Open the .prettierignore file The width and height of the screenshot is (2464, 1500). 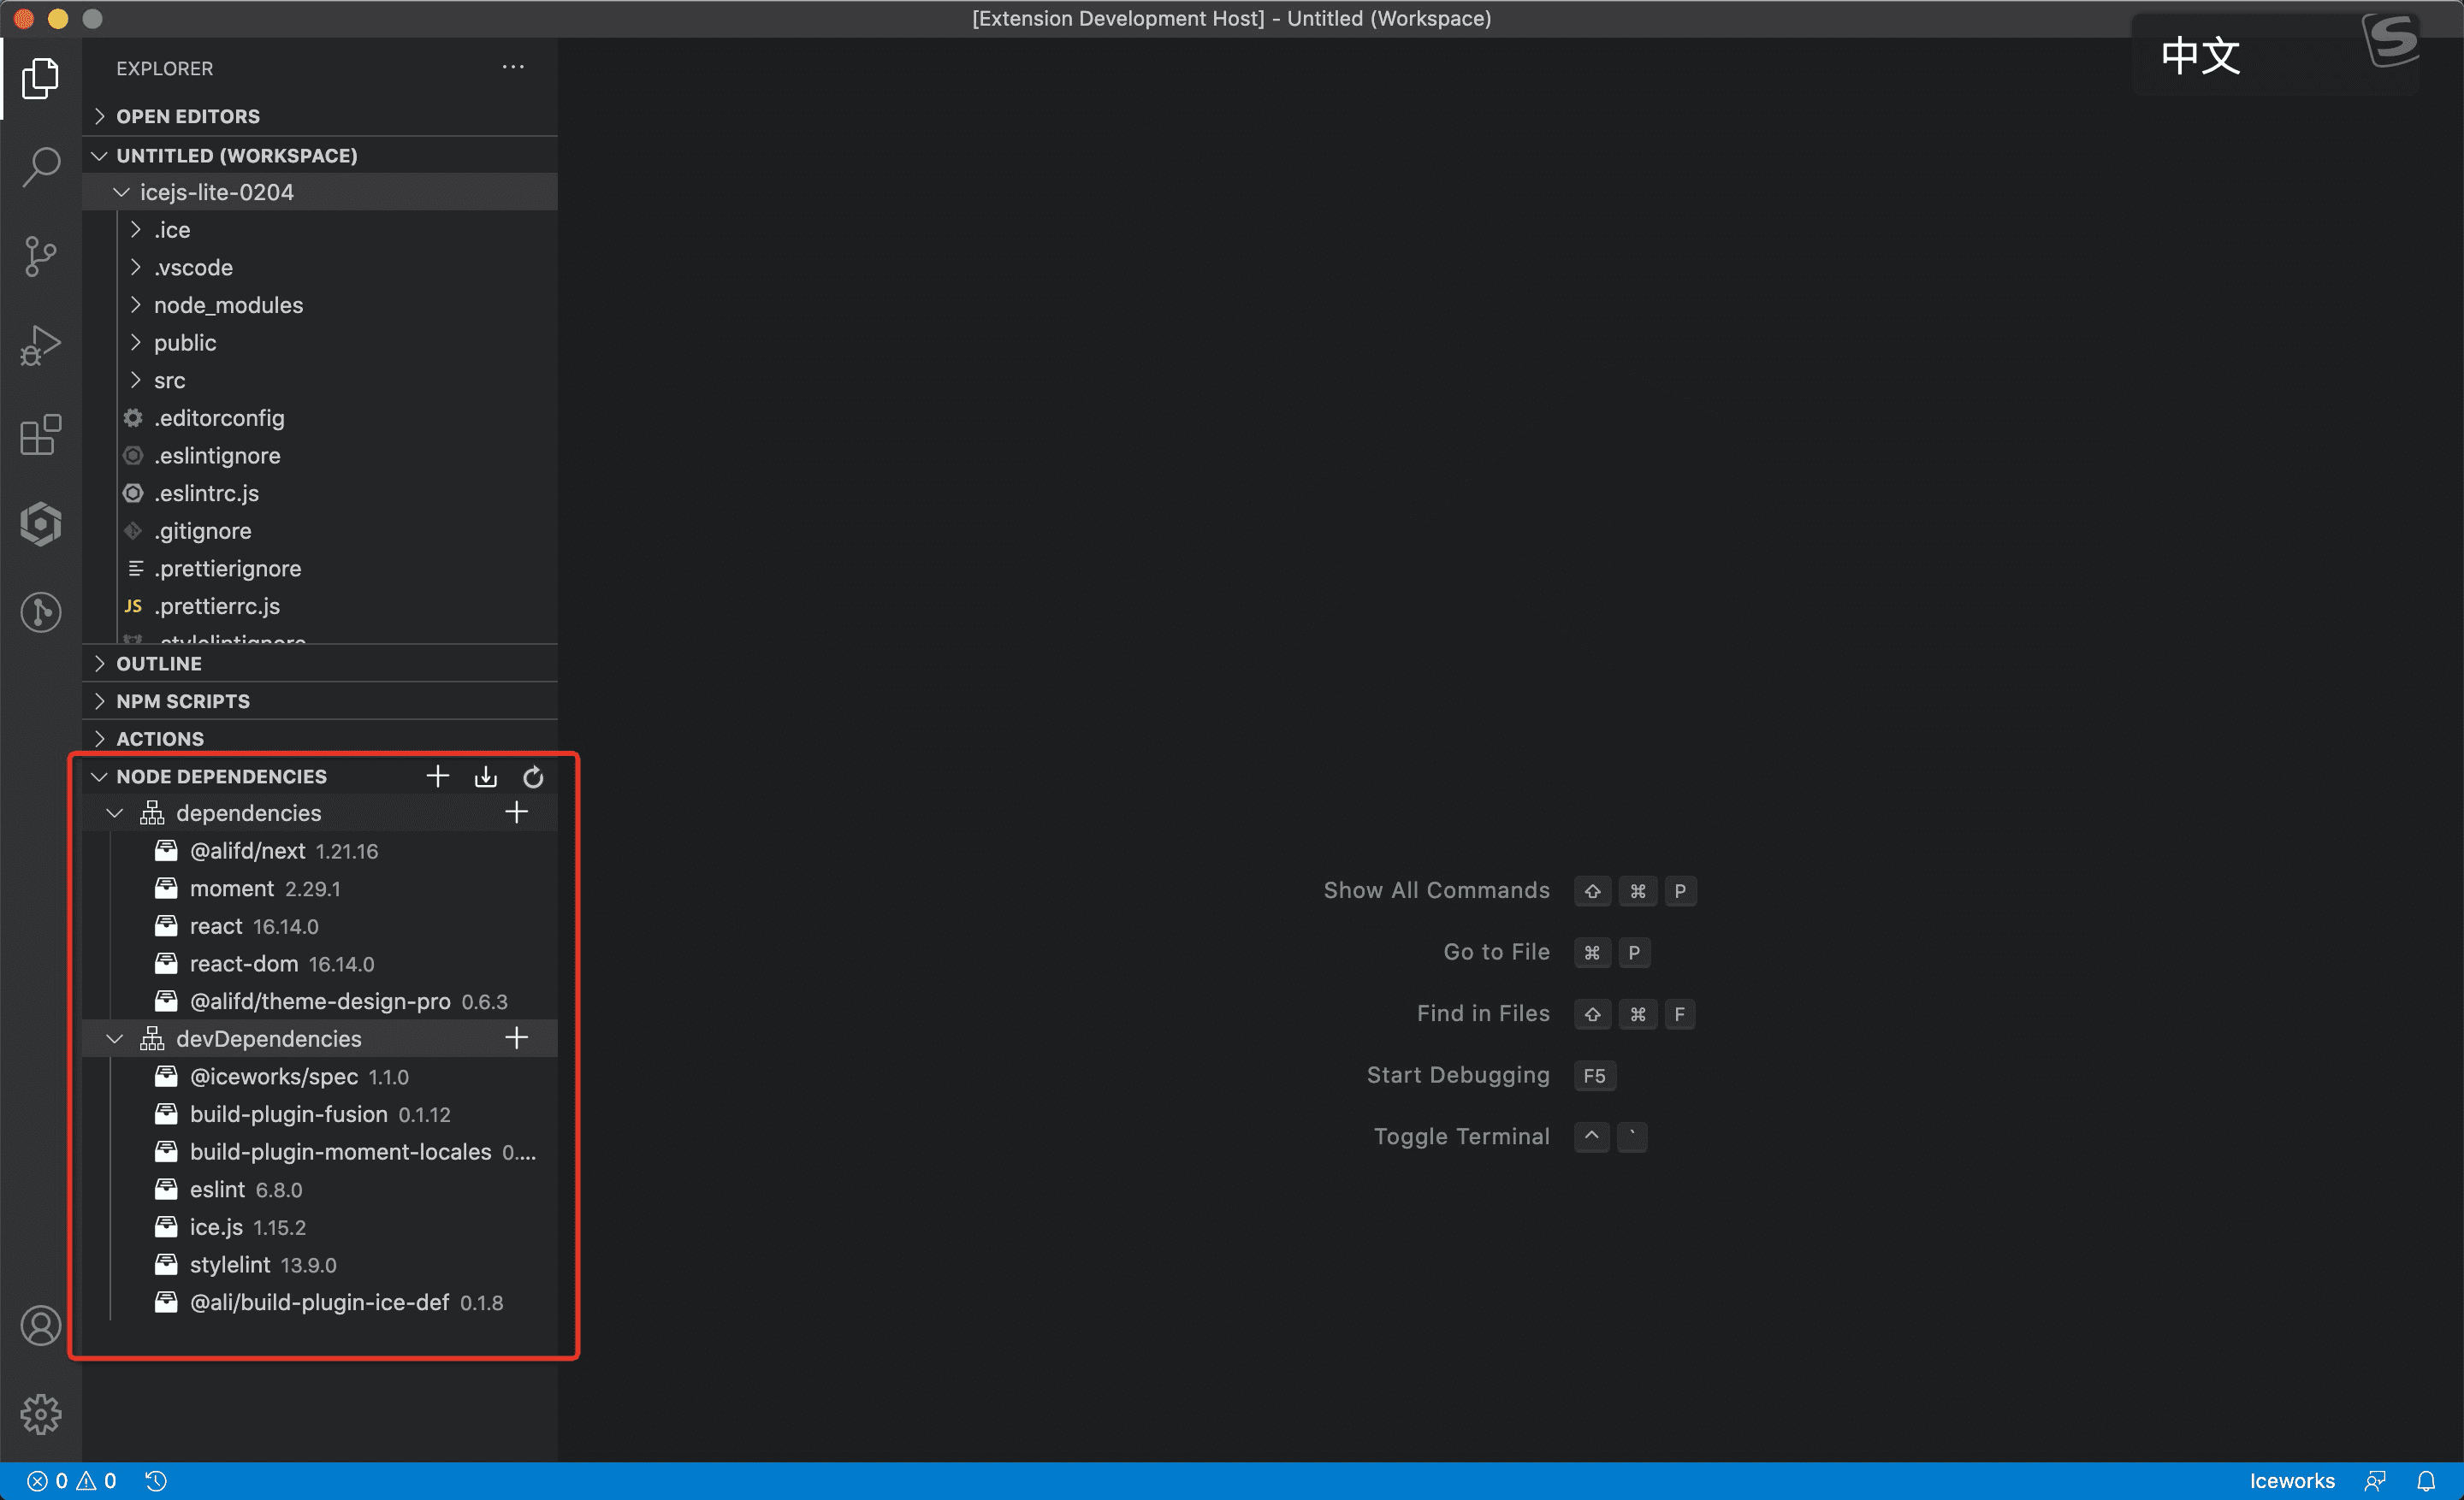click(x=320, y=569)
